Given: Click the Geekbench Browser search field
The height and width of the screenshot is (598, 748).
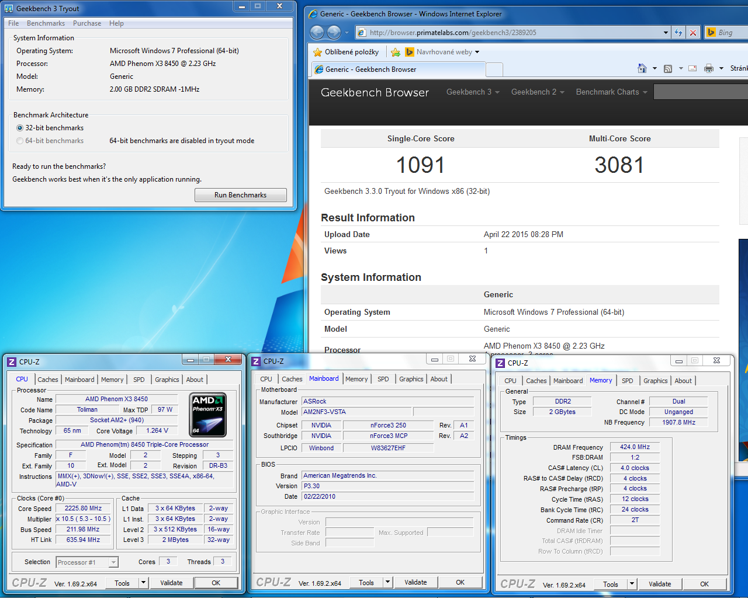Looking at the screenshot, I should (x=701, y=92).
